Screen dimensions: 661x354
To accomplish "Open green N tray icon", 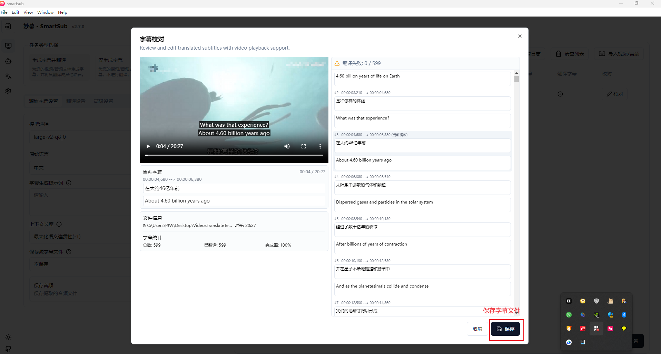I will tap(569, 315).
